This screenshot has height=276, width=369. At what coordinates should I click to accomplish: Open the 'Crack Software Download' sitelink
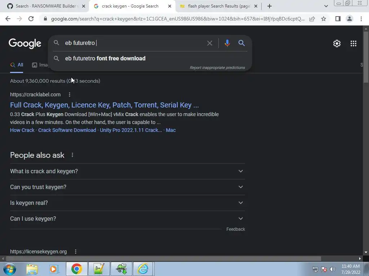[x=67, y=130]
